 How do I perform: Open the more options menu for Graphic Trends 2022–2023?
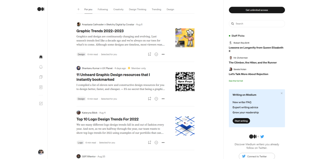pyautogui.click(x=163, y=54)
